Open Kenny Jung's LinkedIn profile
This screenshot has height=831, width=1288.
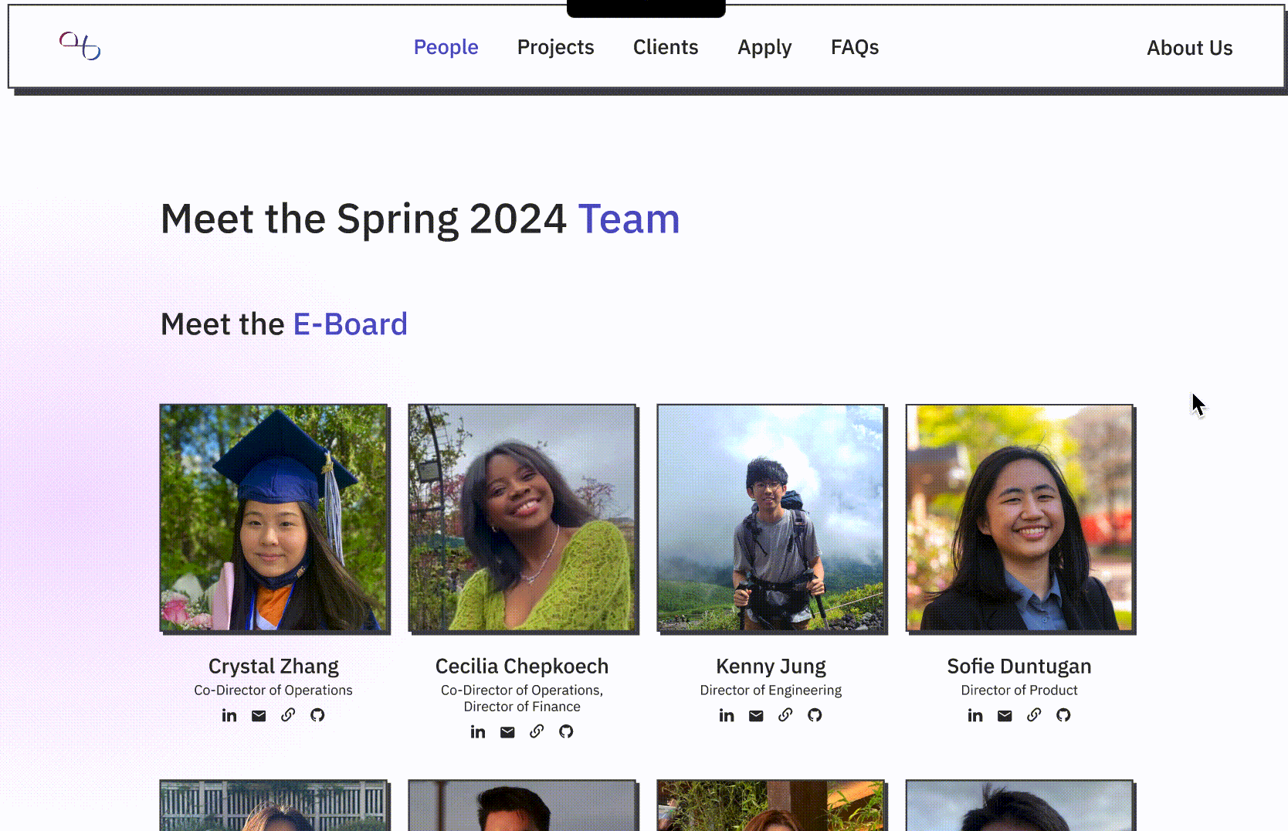click(727, 715)
